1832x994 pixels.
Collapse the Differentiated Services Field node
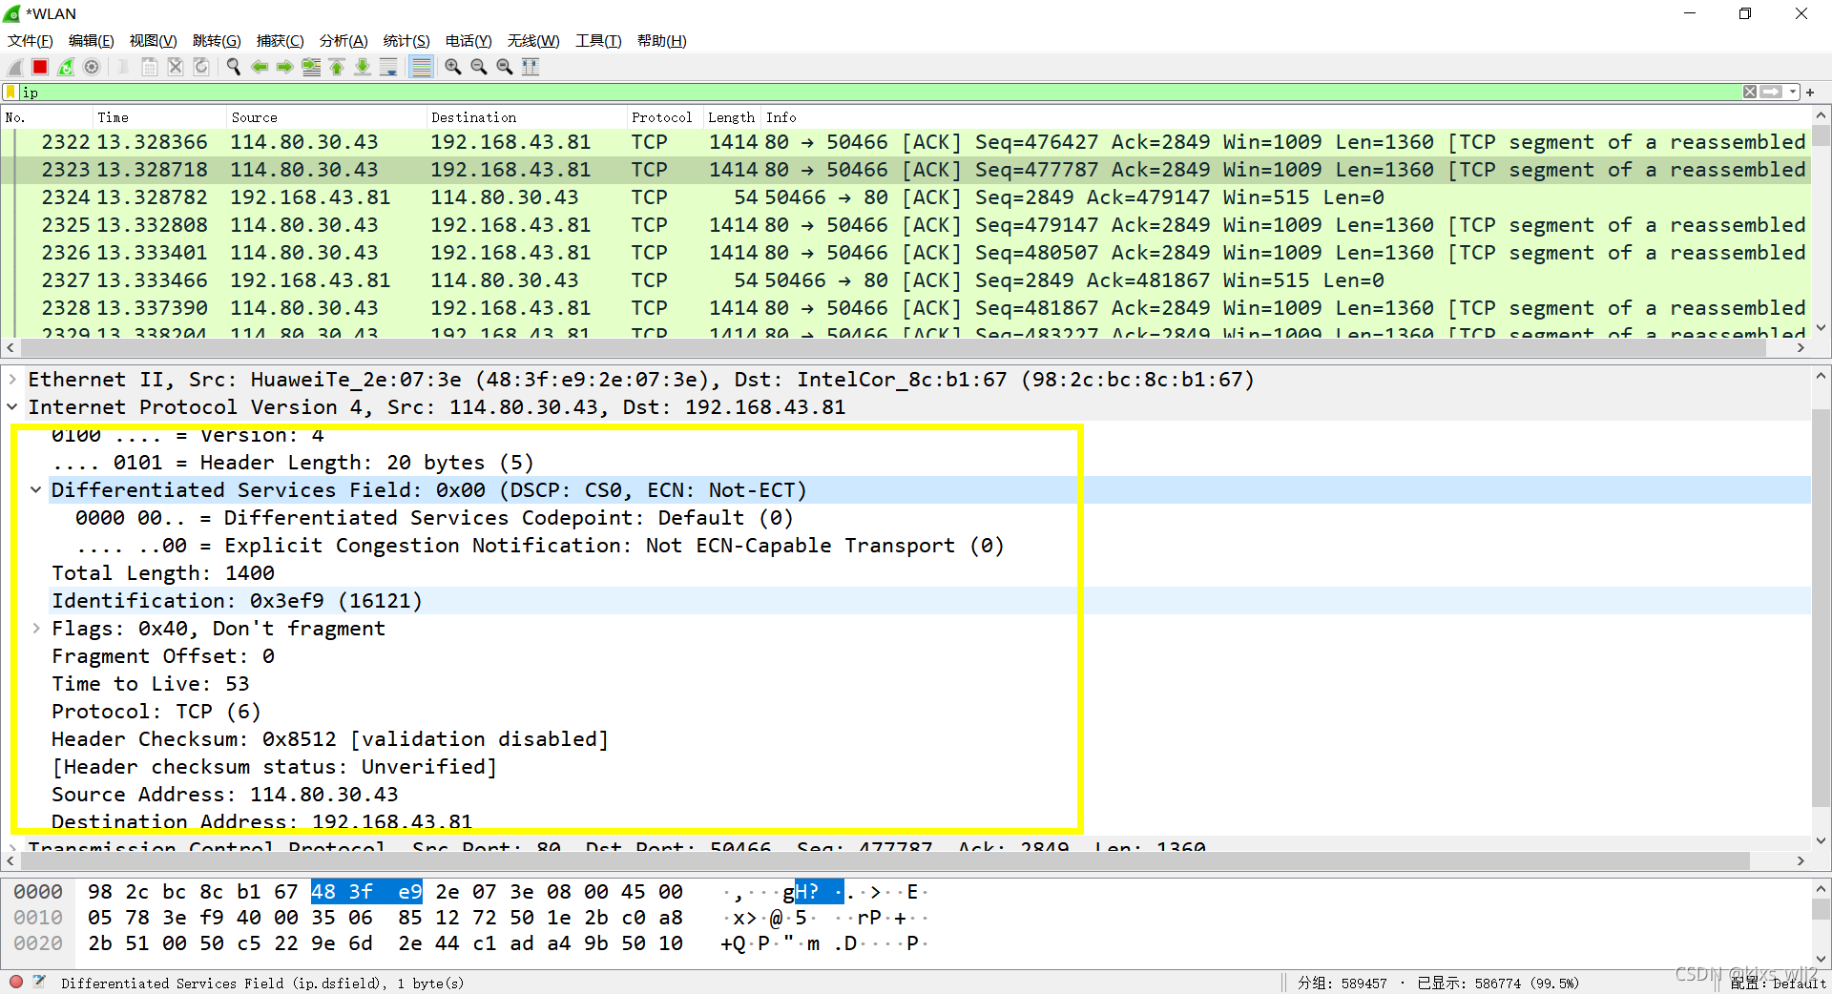tap(36, 490)
